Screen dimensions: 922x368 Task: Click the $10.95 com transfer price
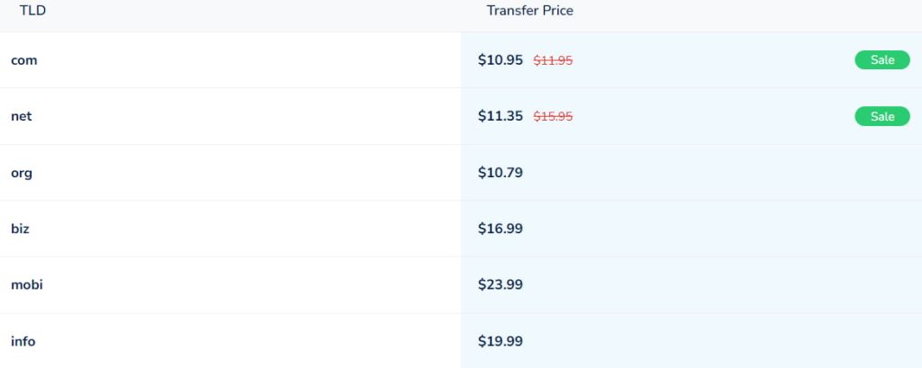500,60
